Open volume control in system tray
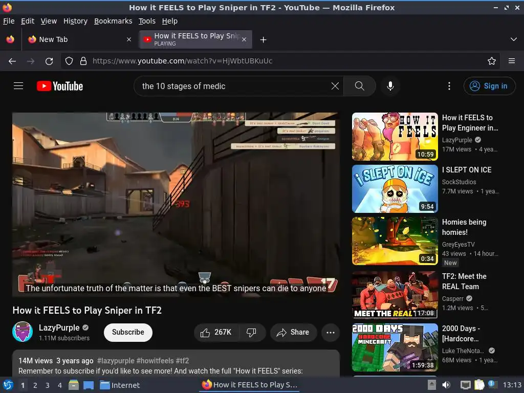This screenshot has height=393, width=524. pyautogui.click(x=446, y=385)
